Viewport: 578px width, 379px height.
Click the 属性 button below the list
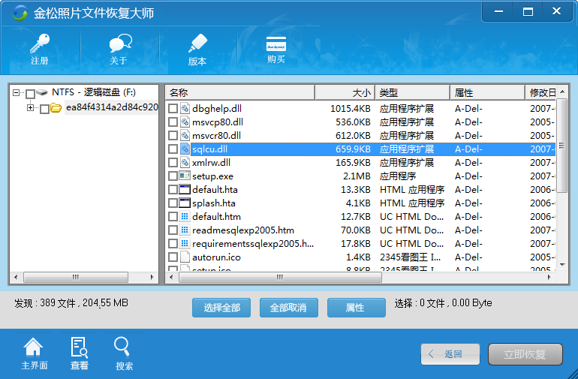coord(356,308)
